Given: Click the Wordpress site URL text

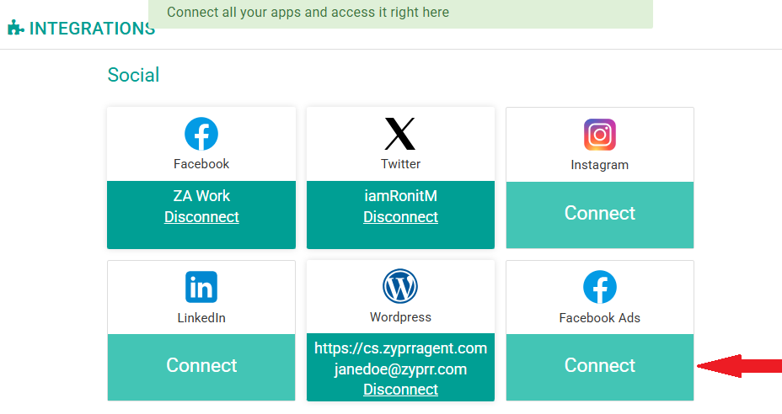Looking at the screenshot, I should 400,348.
